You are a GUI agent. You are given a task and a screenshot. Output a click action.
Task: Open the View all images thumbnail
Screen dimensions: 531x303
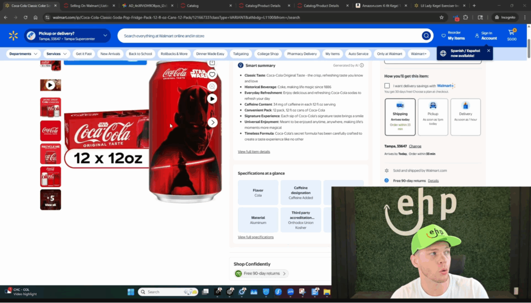click(x=50, y=199)
